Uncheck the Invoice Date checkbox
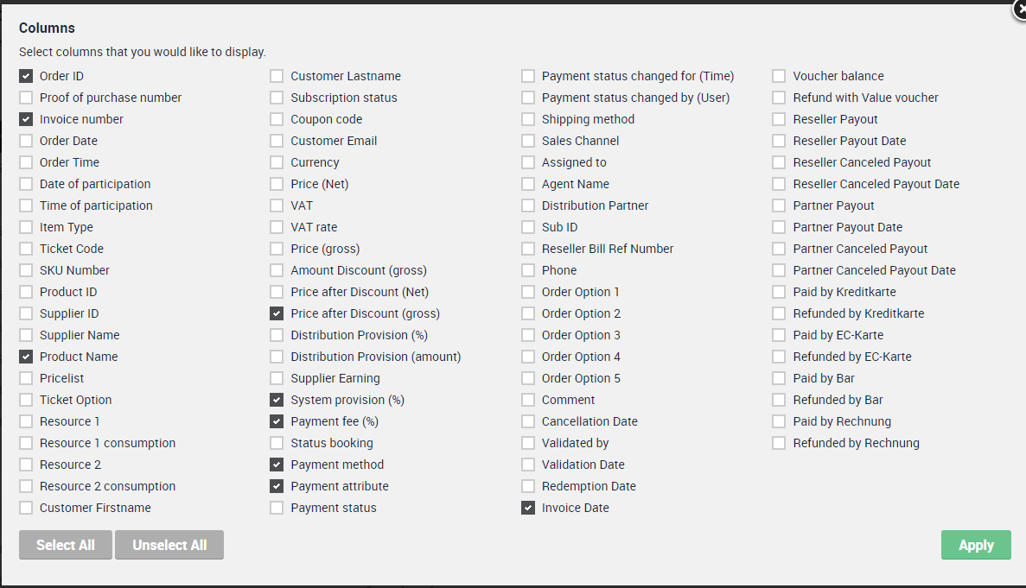Screen dimensions: 1026x588 pyautogui.click(x=528, y=507)
